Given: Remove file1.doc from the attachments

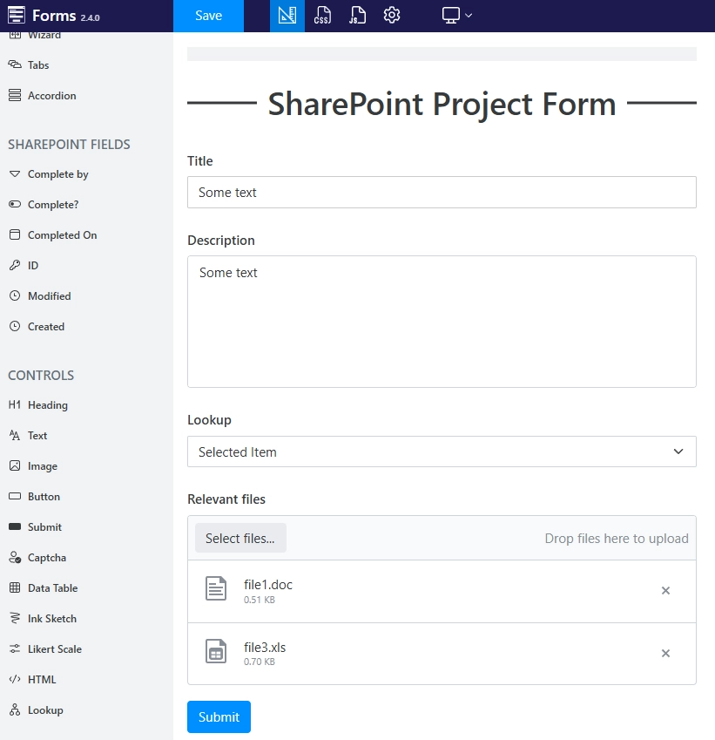Looking at the screenshot, I should click(x=665, y=590).
